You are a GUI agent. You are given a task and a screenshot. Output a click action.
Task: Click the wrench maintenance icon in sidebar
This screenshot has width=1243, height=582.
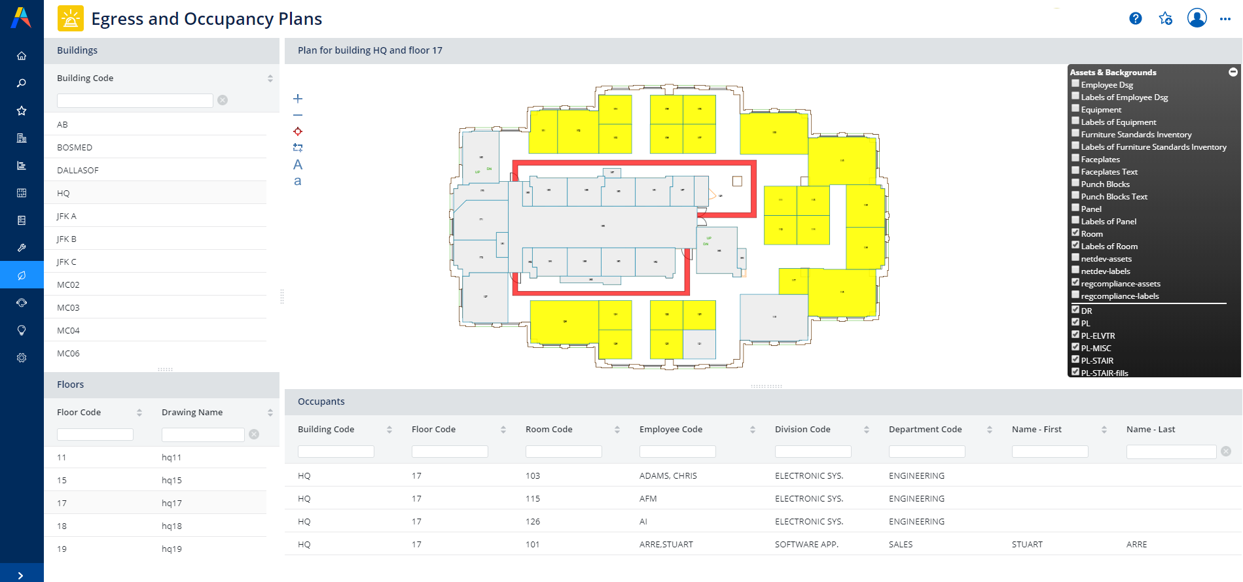click(22, 248)
